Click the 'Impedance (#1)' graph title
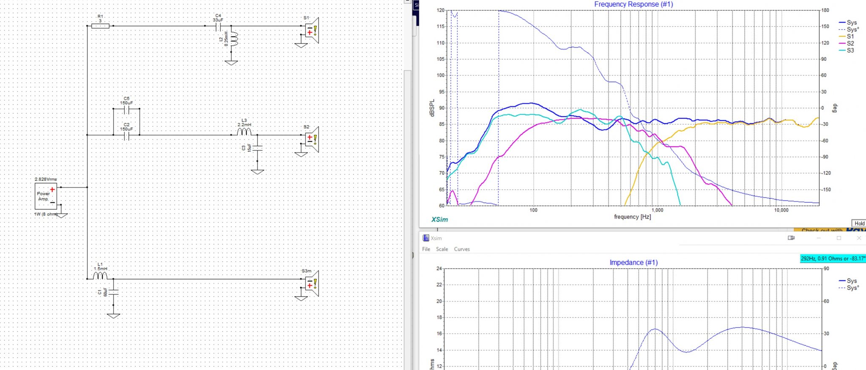866x370 pixels. click(x=633, y=262)
